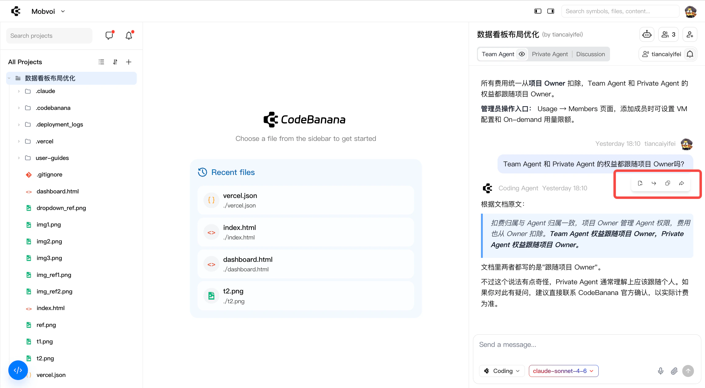
Task: Click the robot agent icon
Action: pyautogui.click(x=647, y=34)
